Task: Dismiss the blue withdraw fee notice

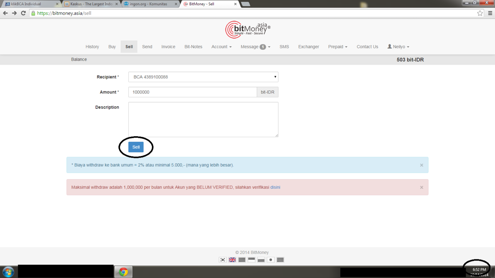Action: (422, 165)
